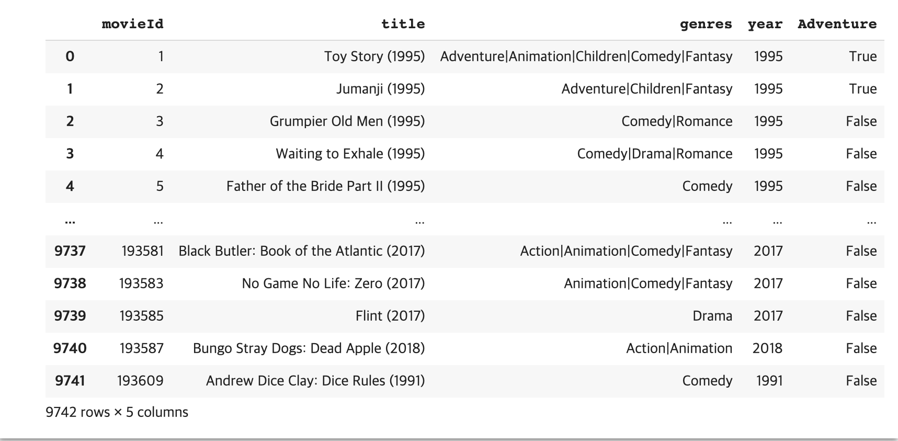This screenshot has height=441, width=898.
Task: Click the movieId value 193609
Action: [140, 381]
